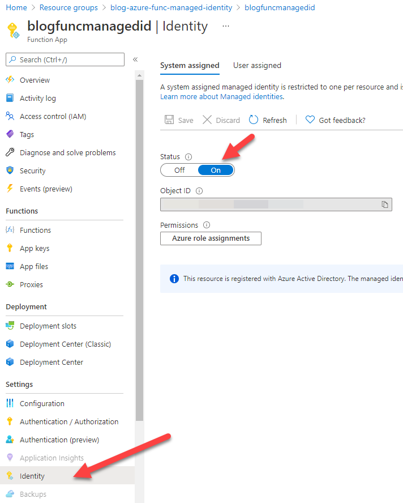Click the Activity log icon
Screen dimensions: 403x503
coord(10,98)
